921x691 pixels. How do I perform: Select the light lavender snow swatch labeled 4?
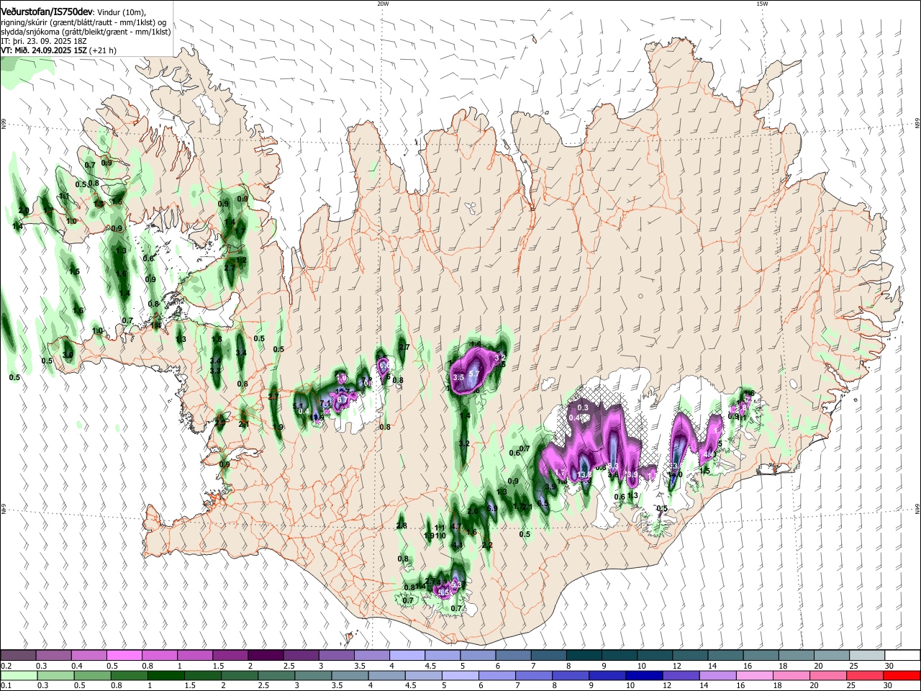point(407,655)
